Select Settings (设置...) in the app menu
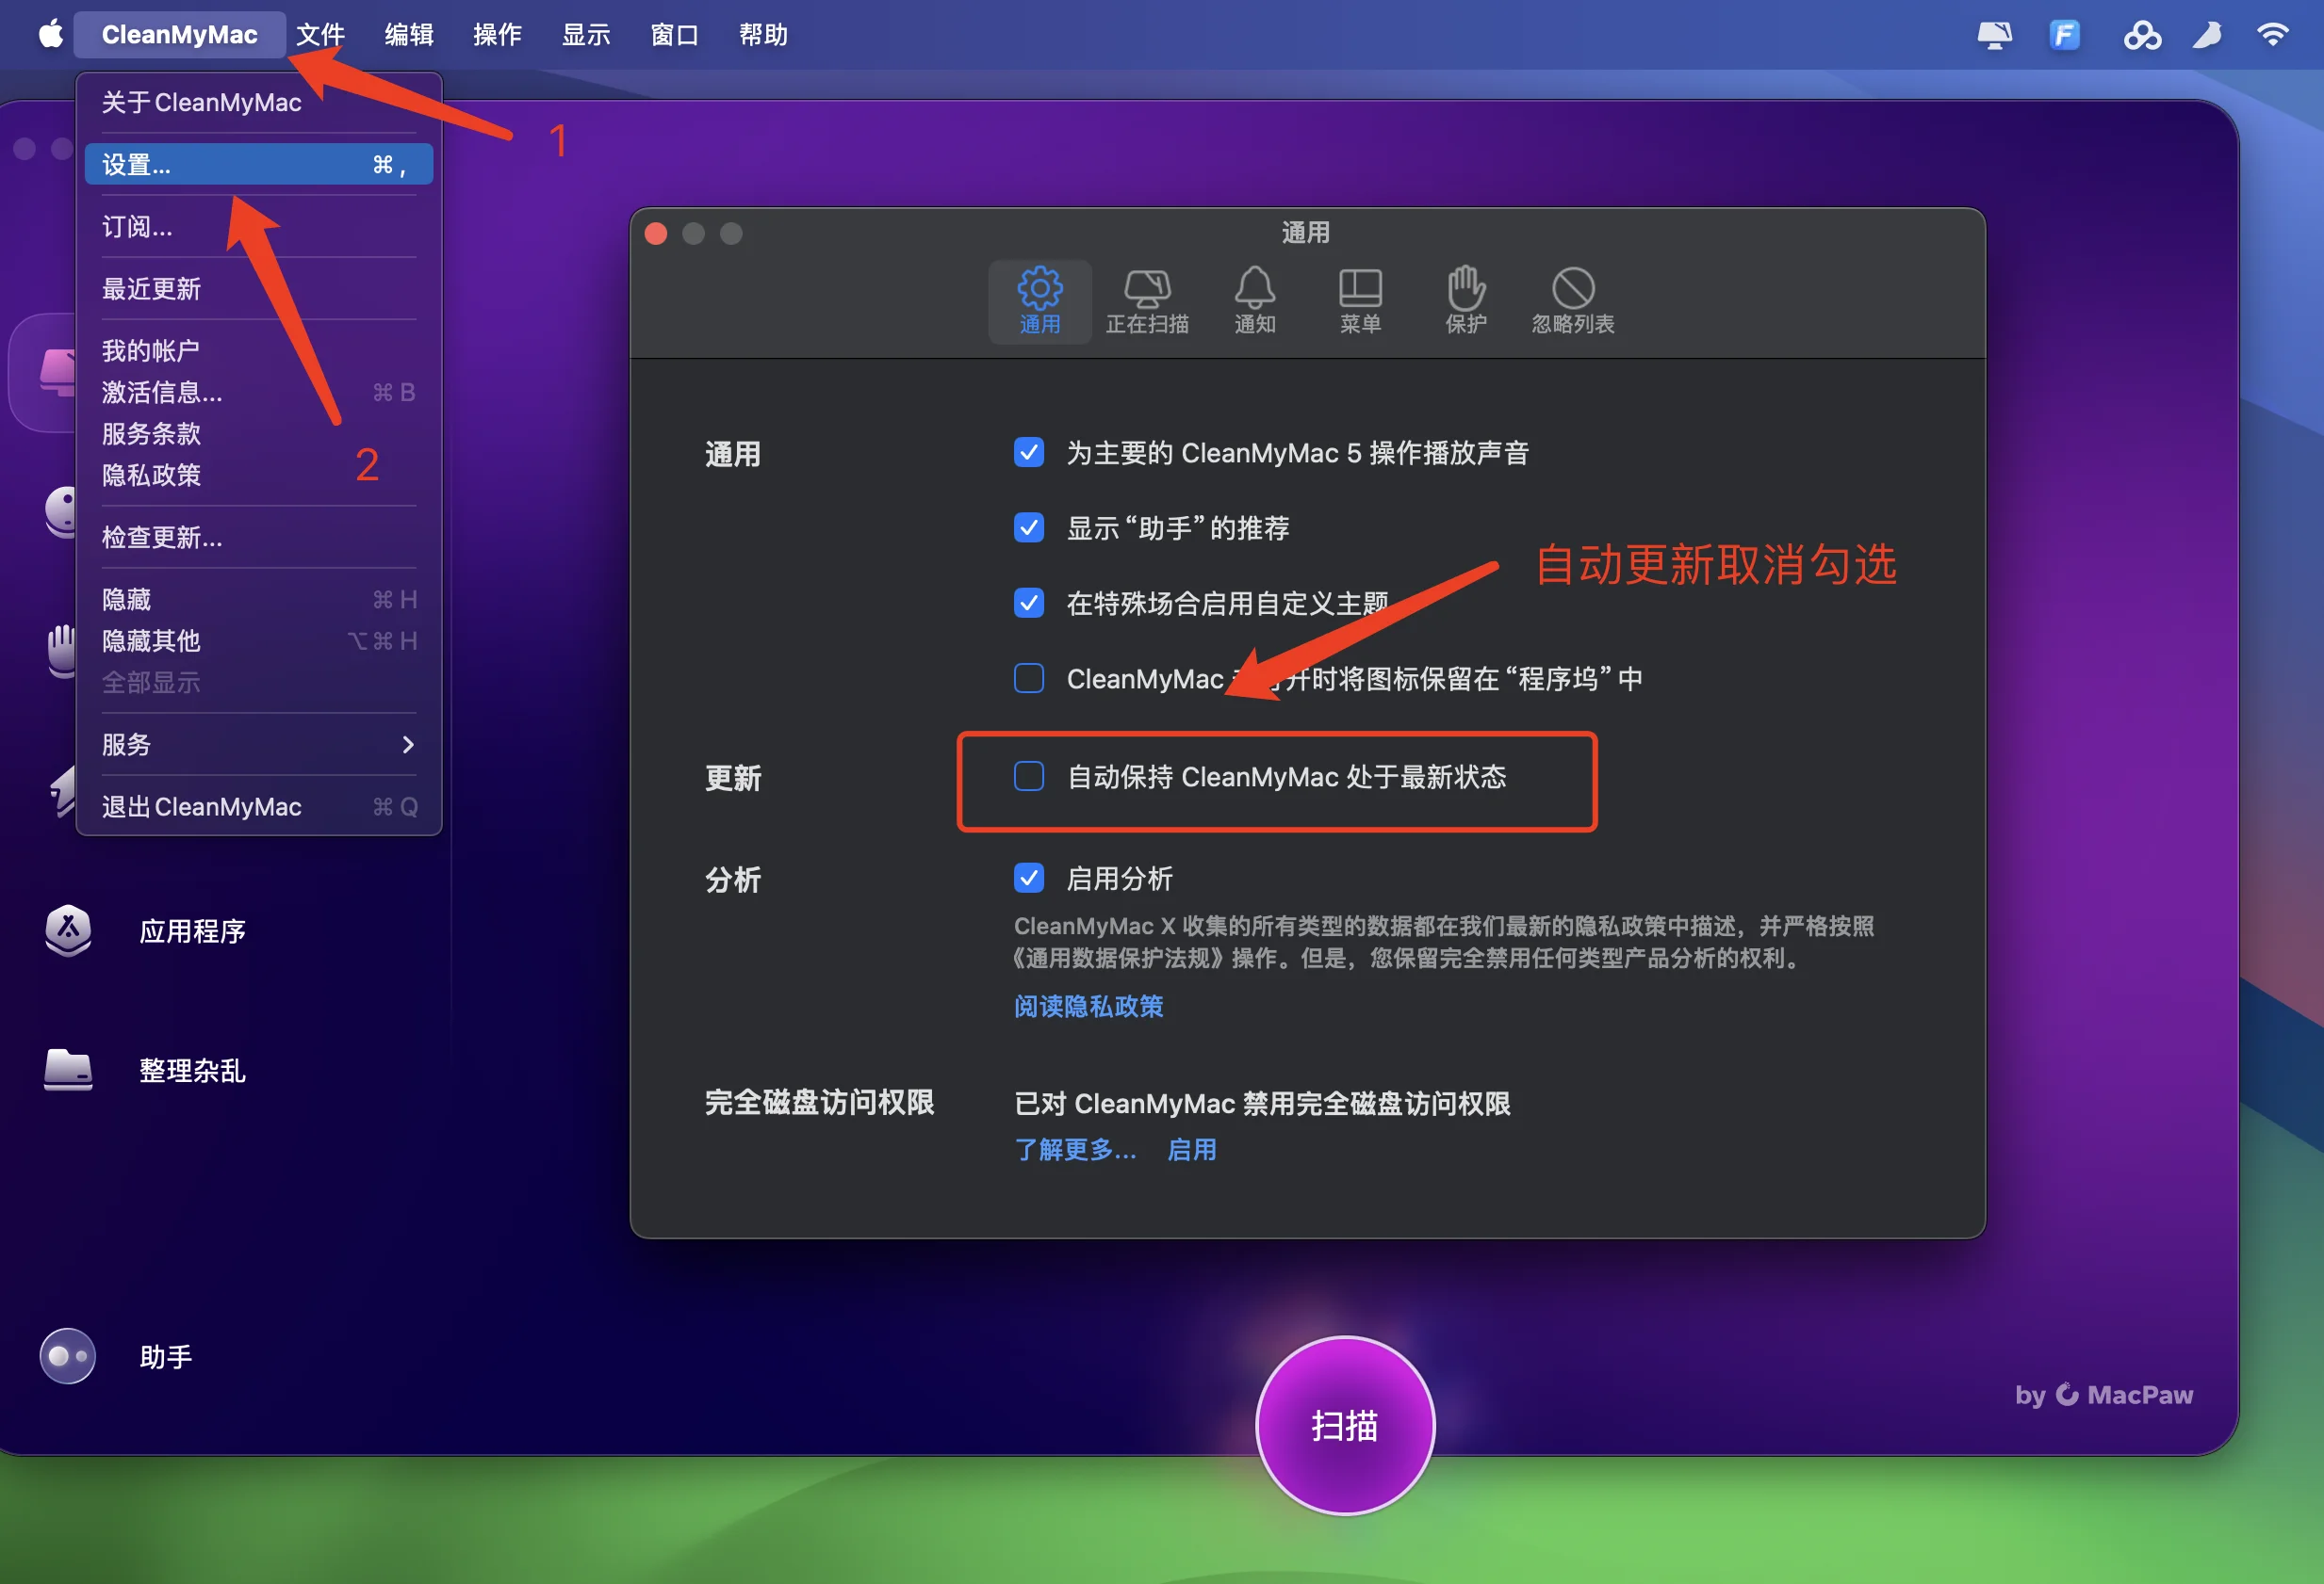2324x1584 pixels. click(259, 165)
